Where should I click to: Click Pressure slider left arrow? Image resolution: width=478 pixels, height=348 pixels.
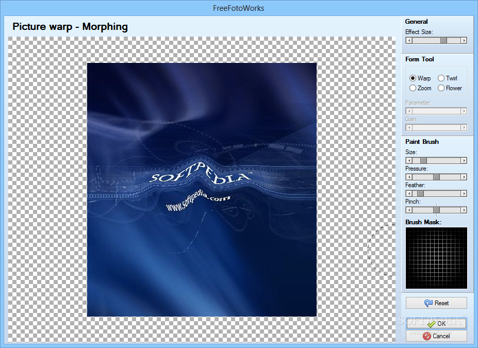coord(409,177)
